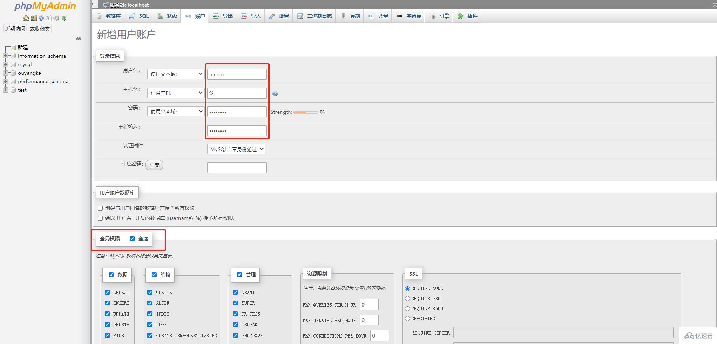This screenshot has height=344, width=717.
Task: Click the host name field containing %
Action: tap(237, 93)
